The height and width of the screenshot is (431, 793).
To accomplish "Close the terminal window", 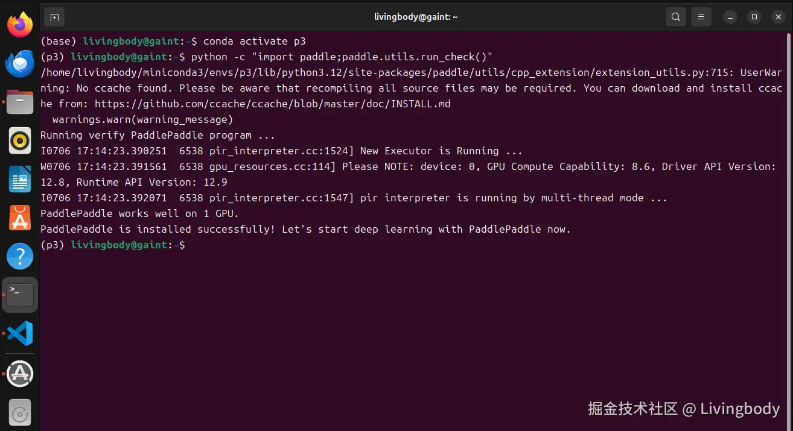I will 778,17.
